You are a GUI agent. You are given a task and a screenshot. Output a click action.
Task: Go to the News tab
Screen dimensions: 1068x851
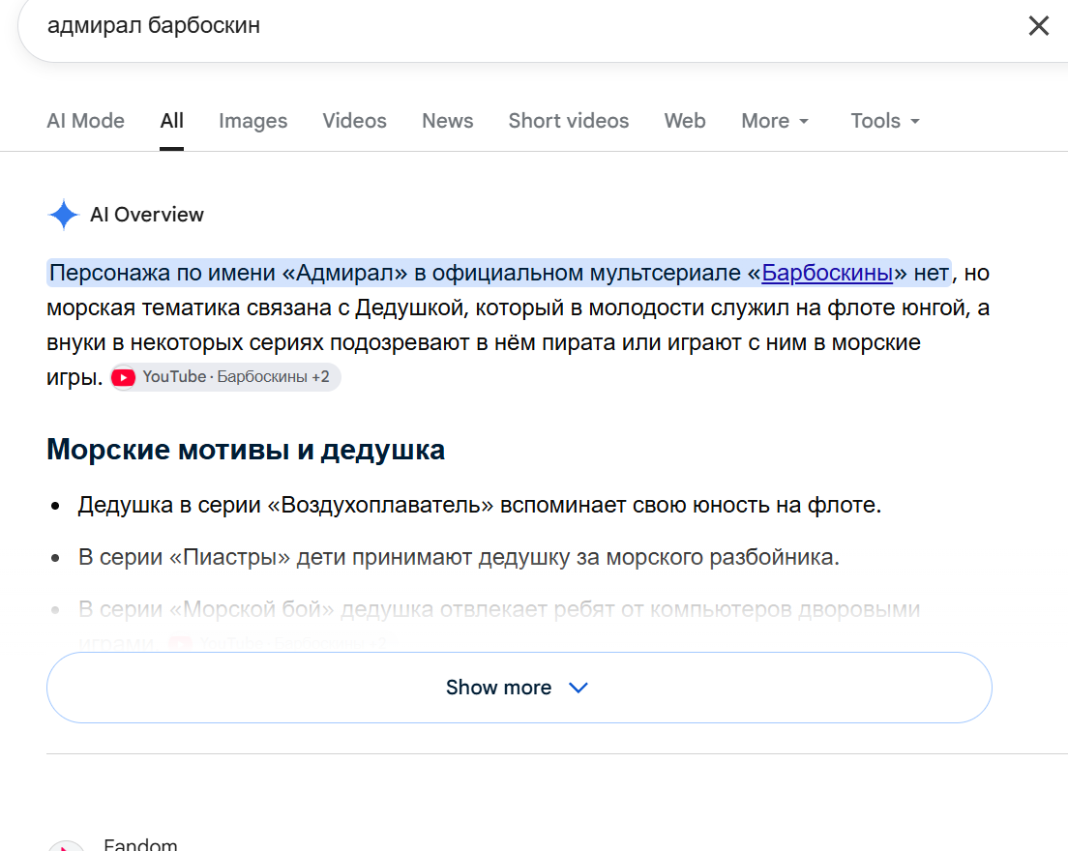click(x=448, y=121)
